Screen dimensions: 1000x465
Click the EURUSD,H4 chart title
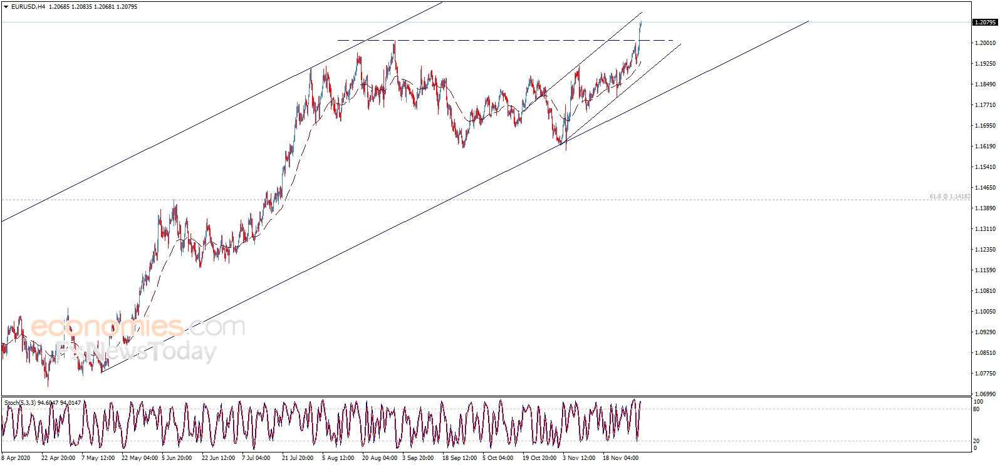[x=28, y=7]
